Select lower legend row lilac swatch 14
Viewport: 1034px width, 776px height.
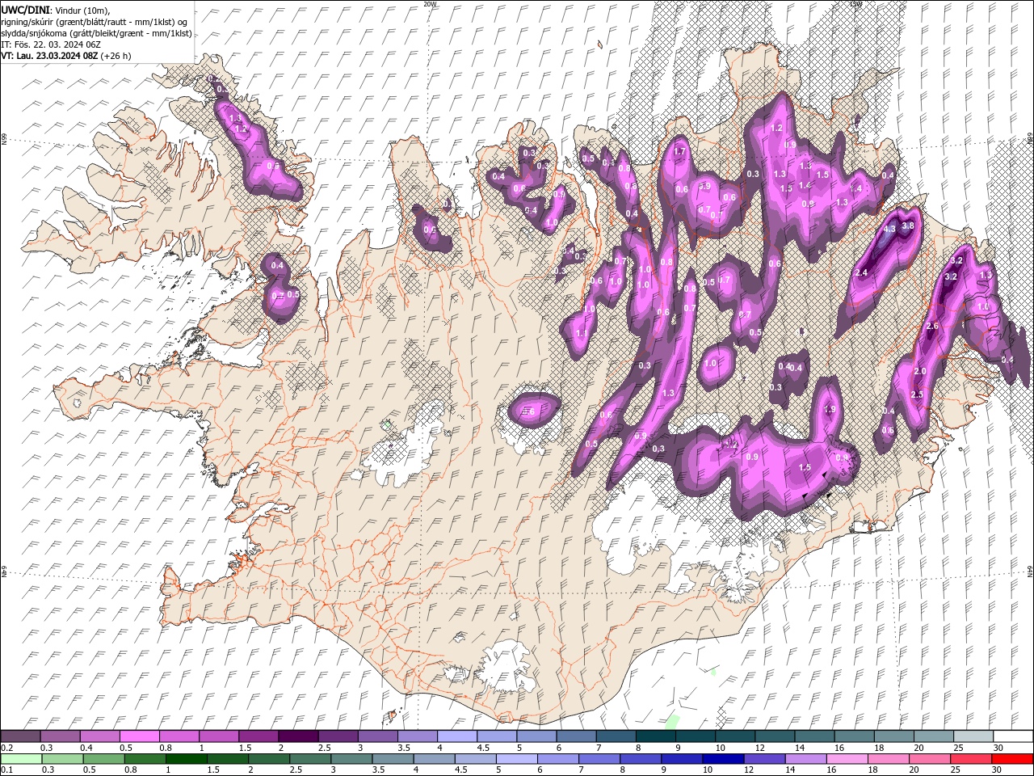point(805,759)
